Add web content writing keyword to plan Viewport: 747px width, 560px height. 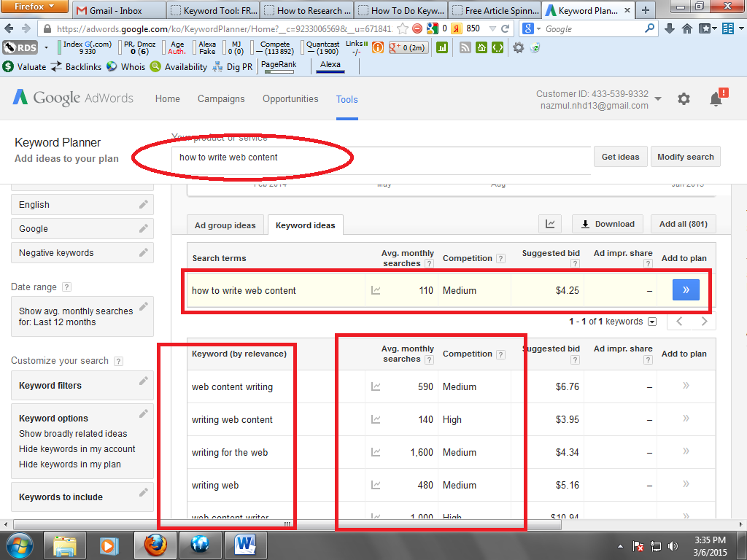pos(686,385)
